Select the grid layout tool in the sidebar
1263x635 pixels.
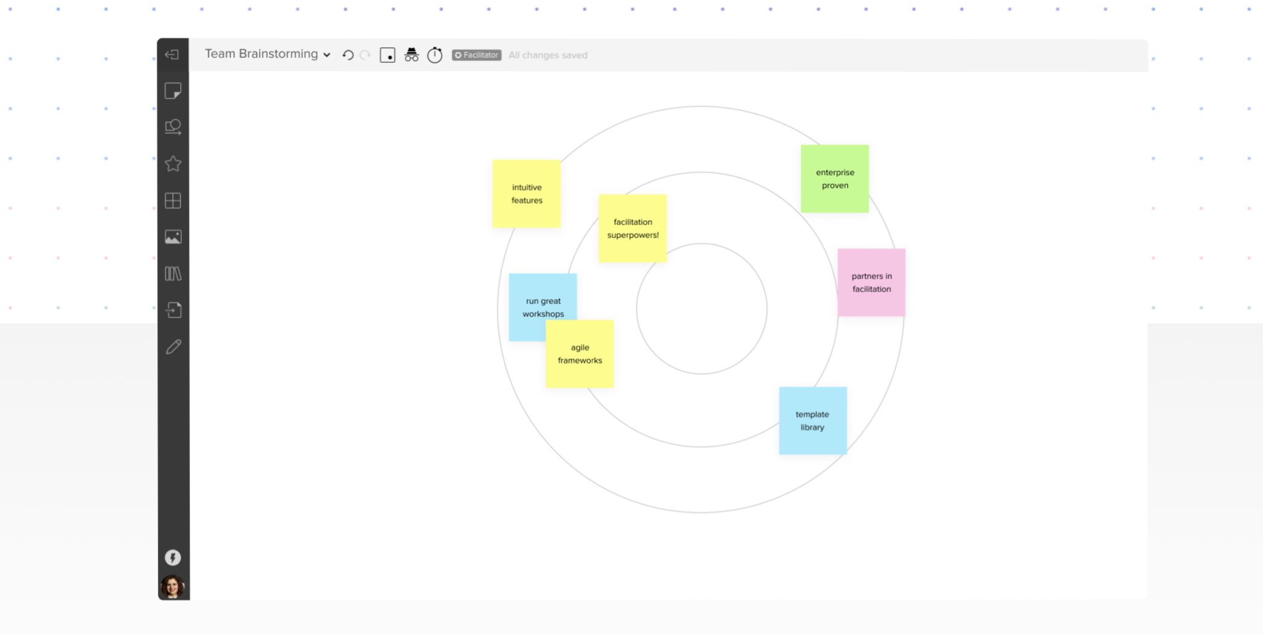tap(173, 200)
